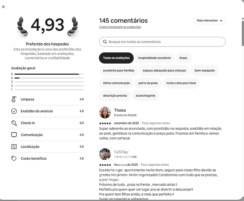Select the Todas as avaliações filter
Screen dimensions: 244x201
click(116, 58)
